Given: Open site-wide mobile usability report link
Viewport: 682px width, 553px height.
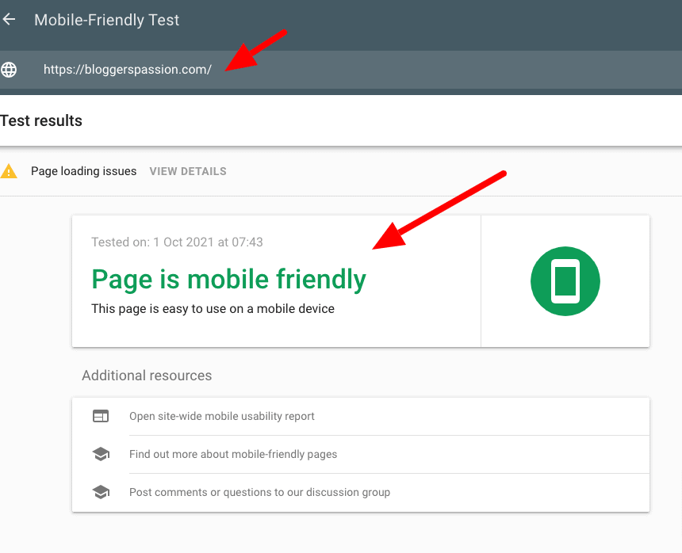Looking at the screenshot, I should click(222, 416).
